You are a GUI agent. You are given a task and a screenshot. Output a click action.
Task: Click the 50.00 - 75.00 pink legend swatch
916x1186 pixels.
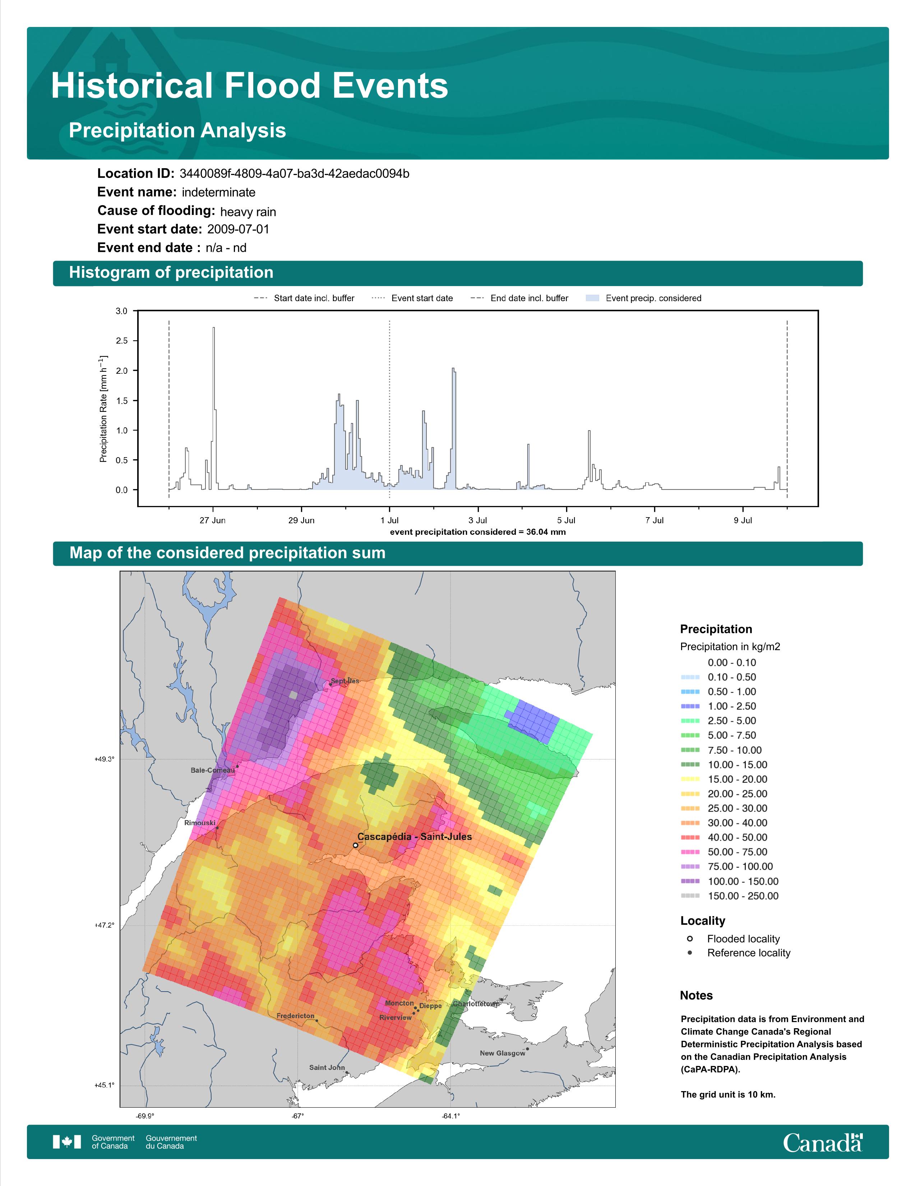690,852
